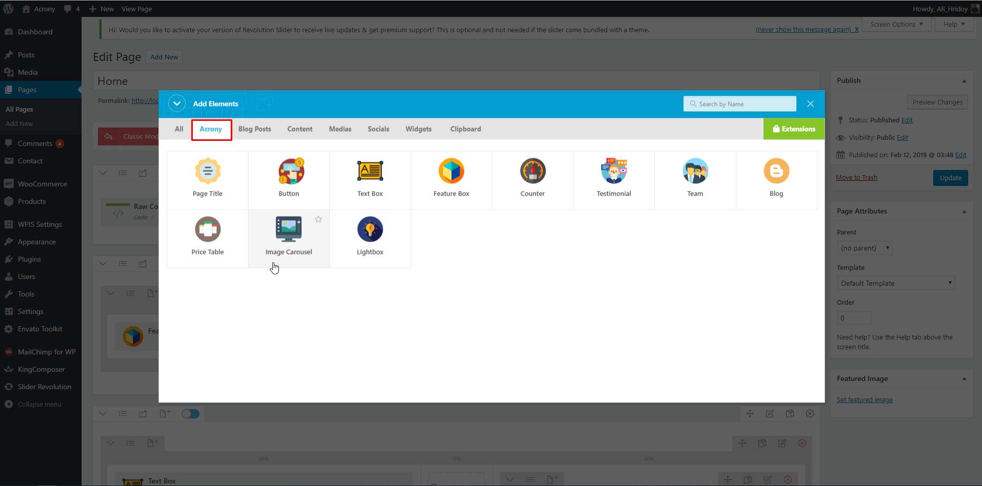Open the Widgets tab
This screenshot has height=486, width=982.
click(418, 129)
